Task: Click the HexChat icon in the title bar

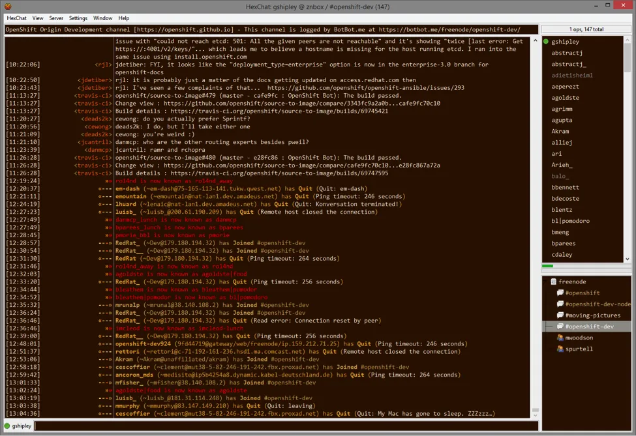Action: [x=7, y=5]
